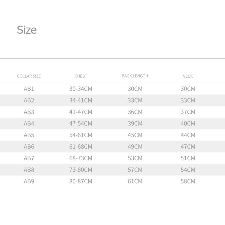Select the AB2 collar size cell
225x225 pixels.
pos(29,100)
